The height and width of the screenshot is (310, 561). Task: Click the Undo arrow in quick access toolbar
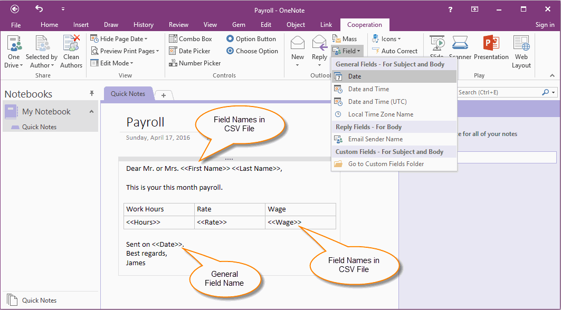[x=39, y=9]
